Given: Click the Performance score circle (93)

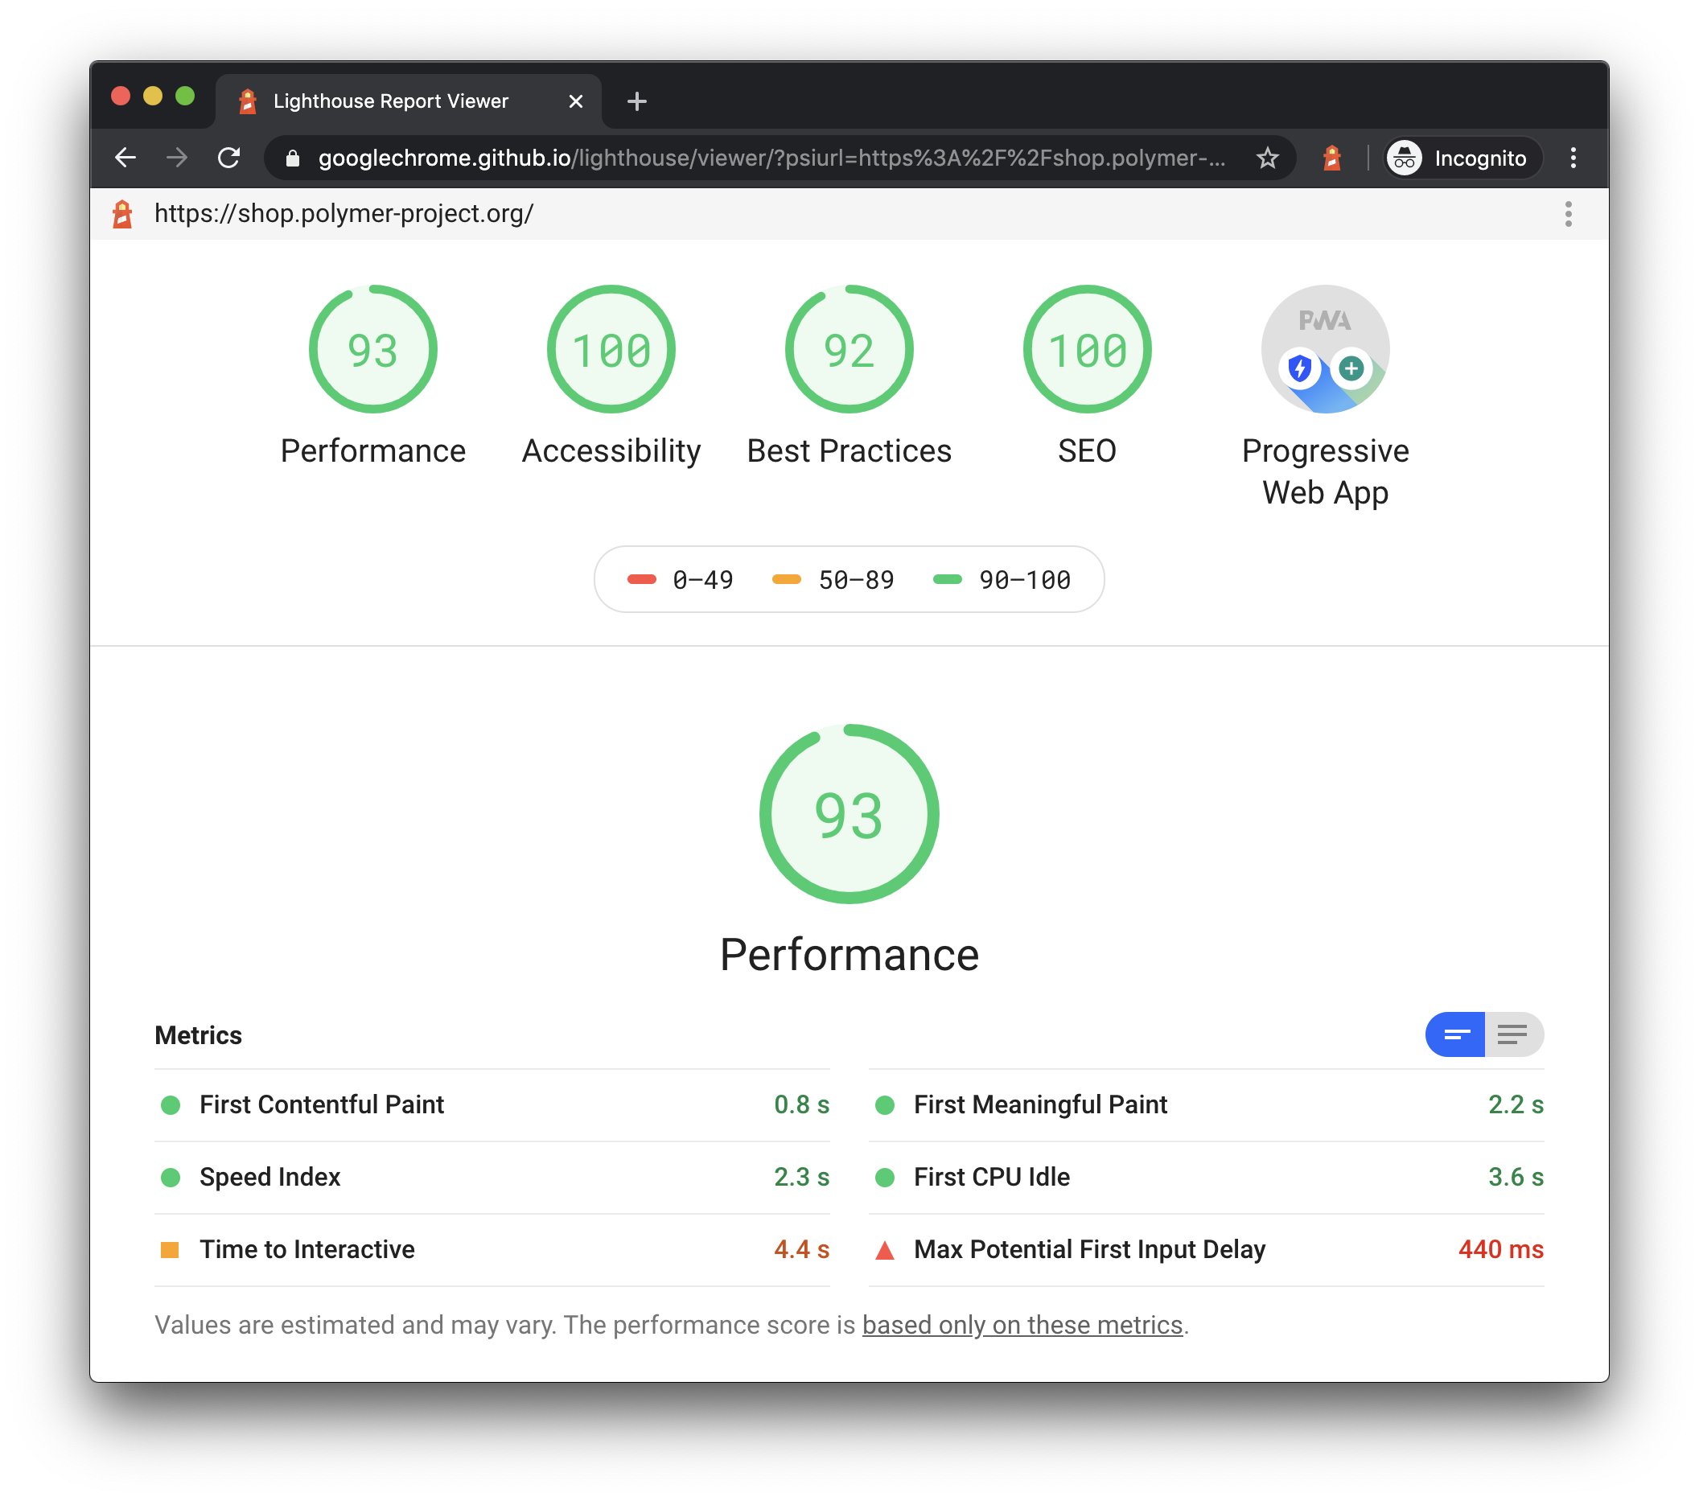Looking at the screenshot, I should pyautogui.click(x=372, y=349).
